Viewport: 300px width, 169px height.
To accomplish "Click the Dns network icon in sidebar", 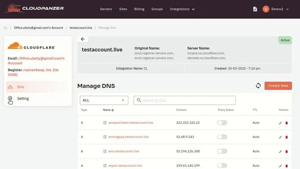I will tap(10, 87).
